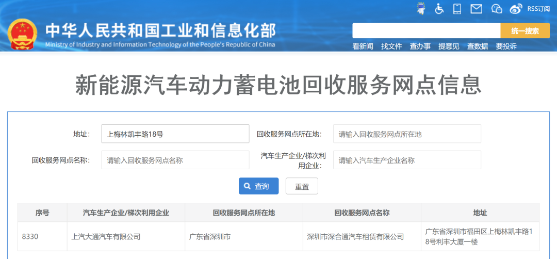Open the mobile version phone icon

tap(457, 9)
